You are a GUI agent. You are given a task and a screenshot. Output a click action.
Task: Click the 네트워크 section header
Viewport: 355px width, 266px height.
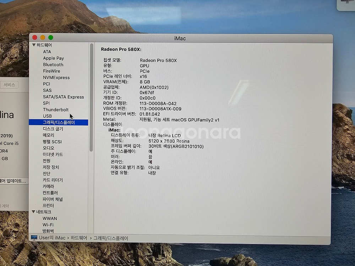[44, 212]
